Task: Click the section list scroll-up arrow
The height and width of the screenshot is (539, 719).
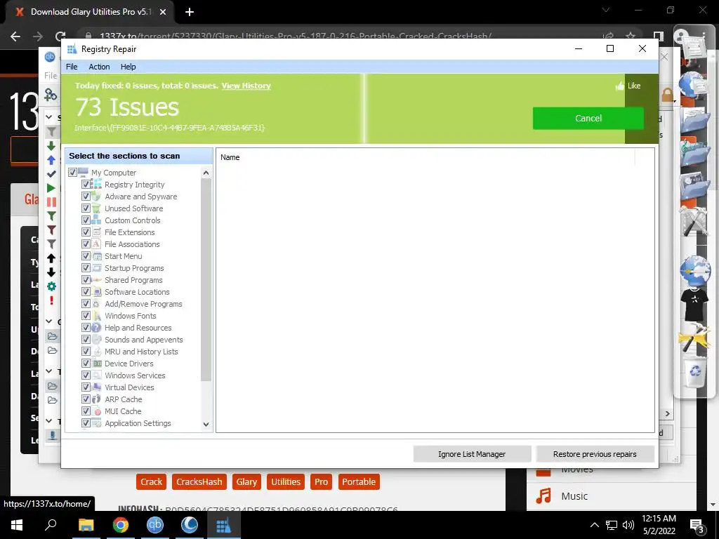Action: [x=206, y=173]
